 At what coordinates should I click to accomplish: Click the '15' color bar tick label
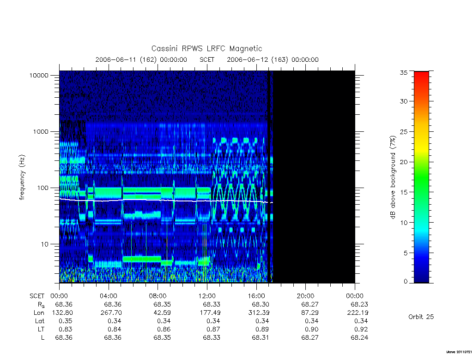(x=404, y=192)
